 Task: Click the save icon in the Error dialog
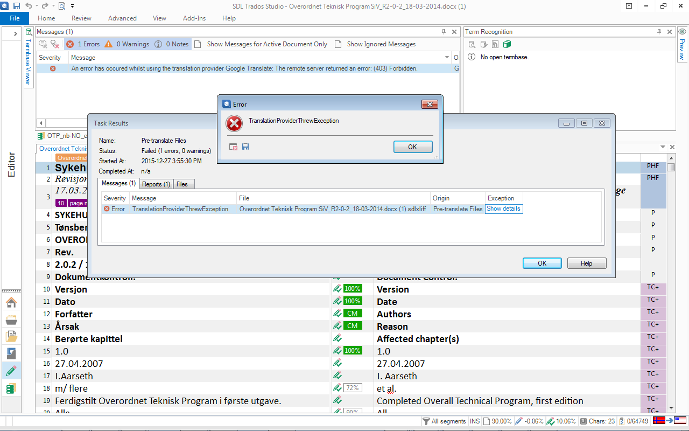click(245, 147)
